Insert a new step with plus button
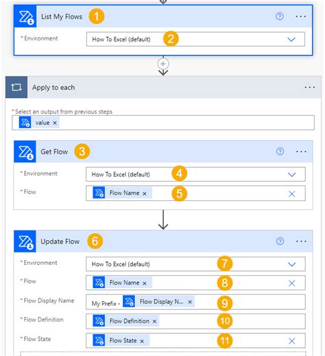 [x=163, y=64]
